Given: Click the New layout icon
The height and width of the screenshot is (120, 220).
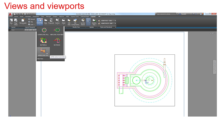Looking at the screenshot, I should (11, 21).
